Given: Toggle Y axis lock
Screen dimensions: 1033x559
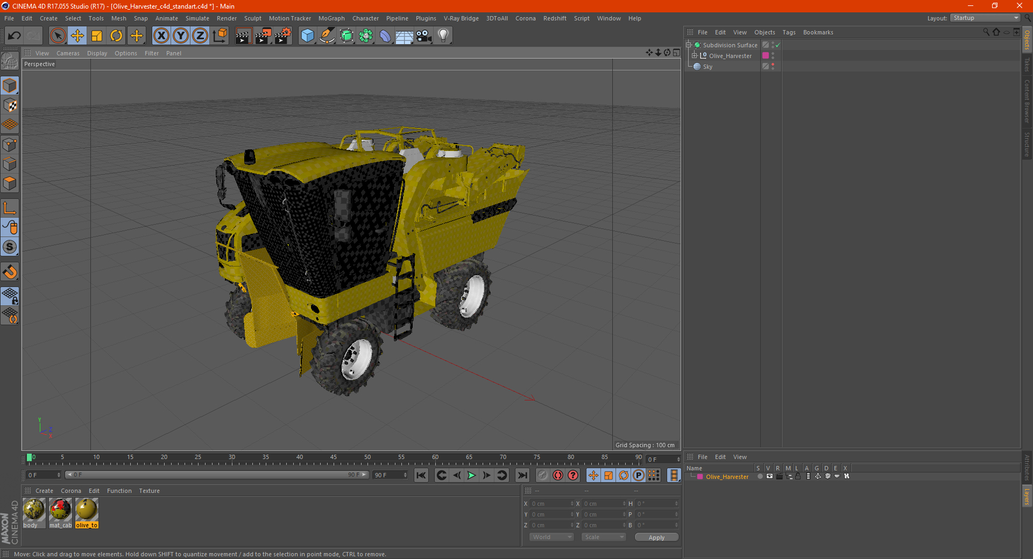Looking at the screenshot, I should tap(181, 36).
